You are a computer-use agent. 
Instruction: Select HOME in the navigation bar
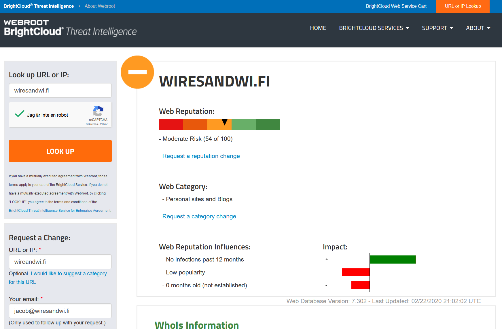[x=318, y=28]
